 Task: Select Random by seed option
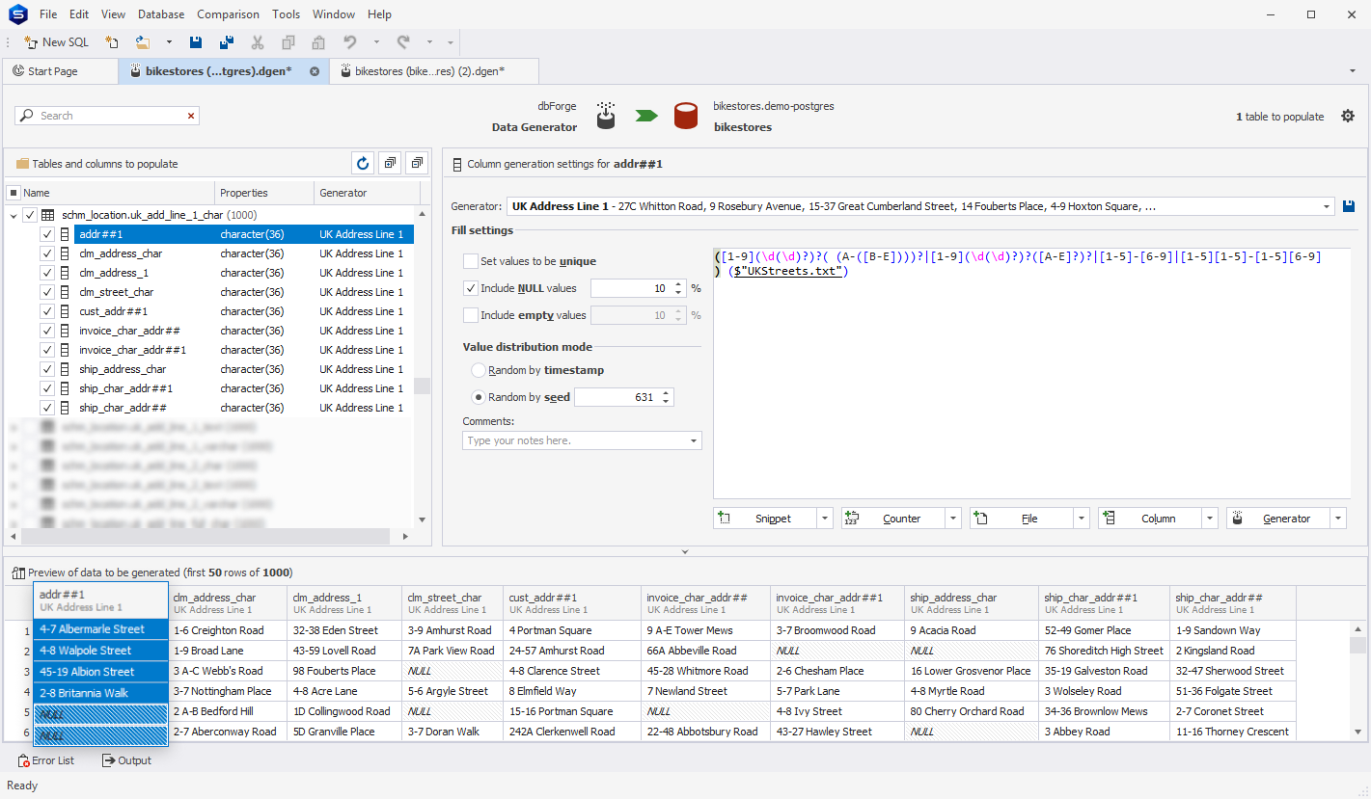point(479,397)
